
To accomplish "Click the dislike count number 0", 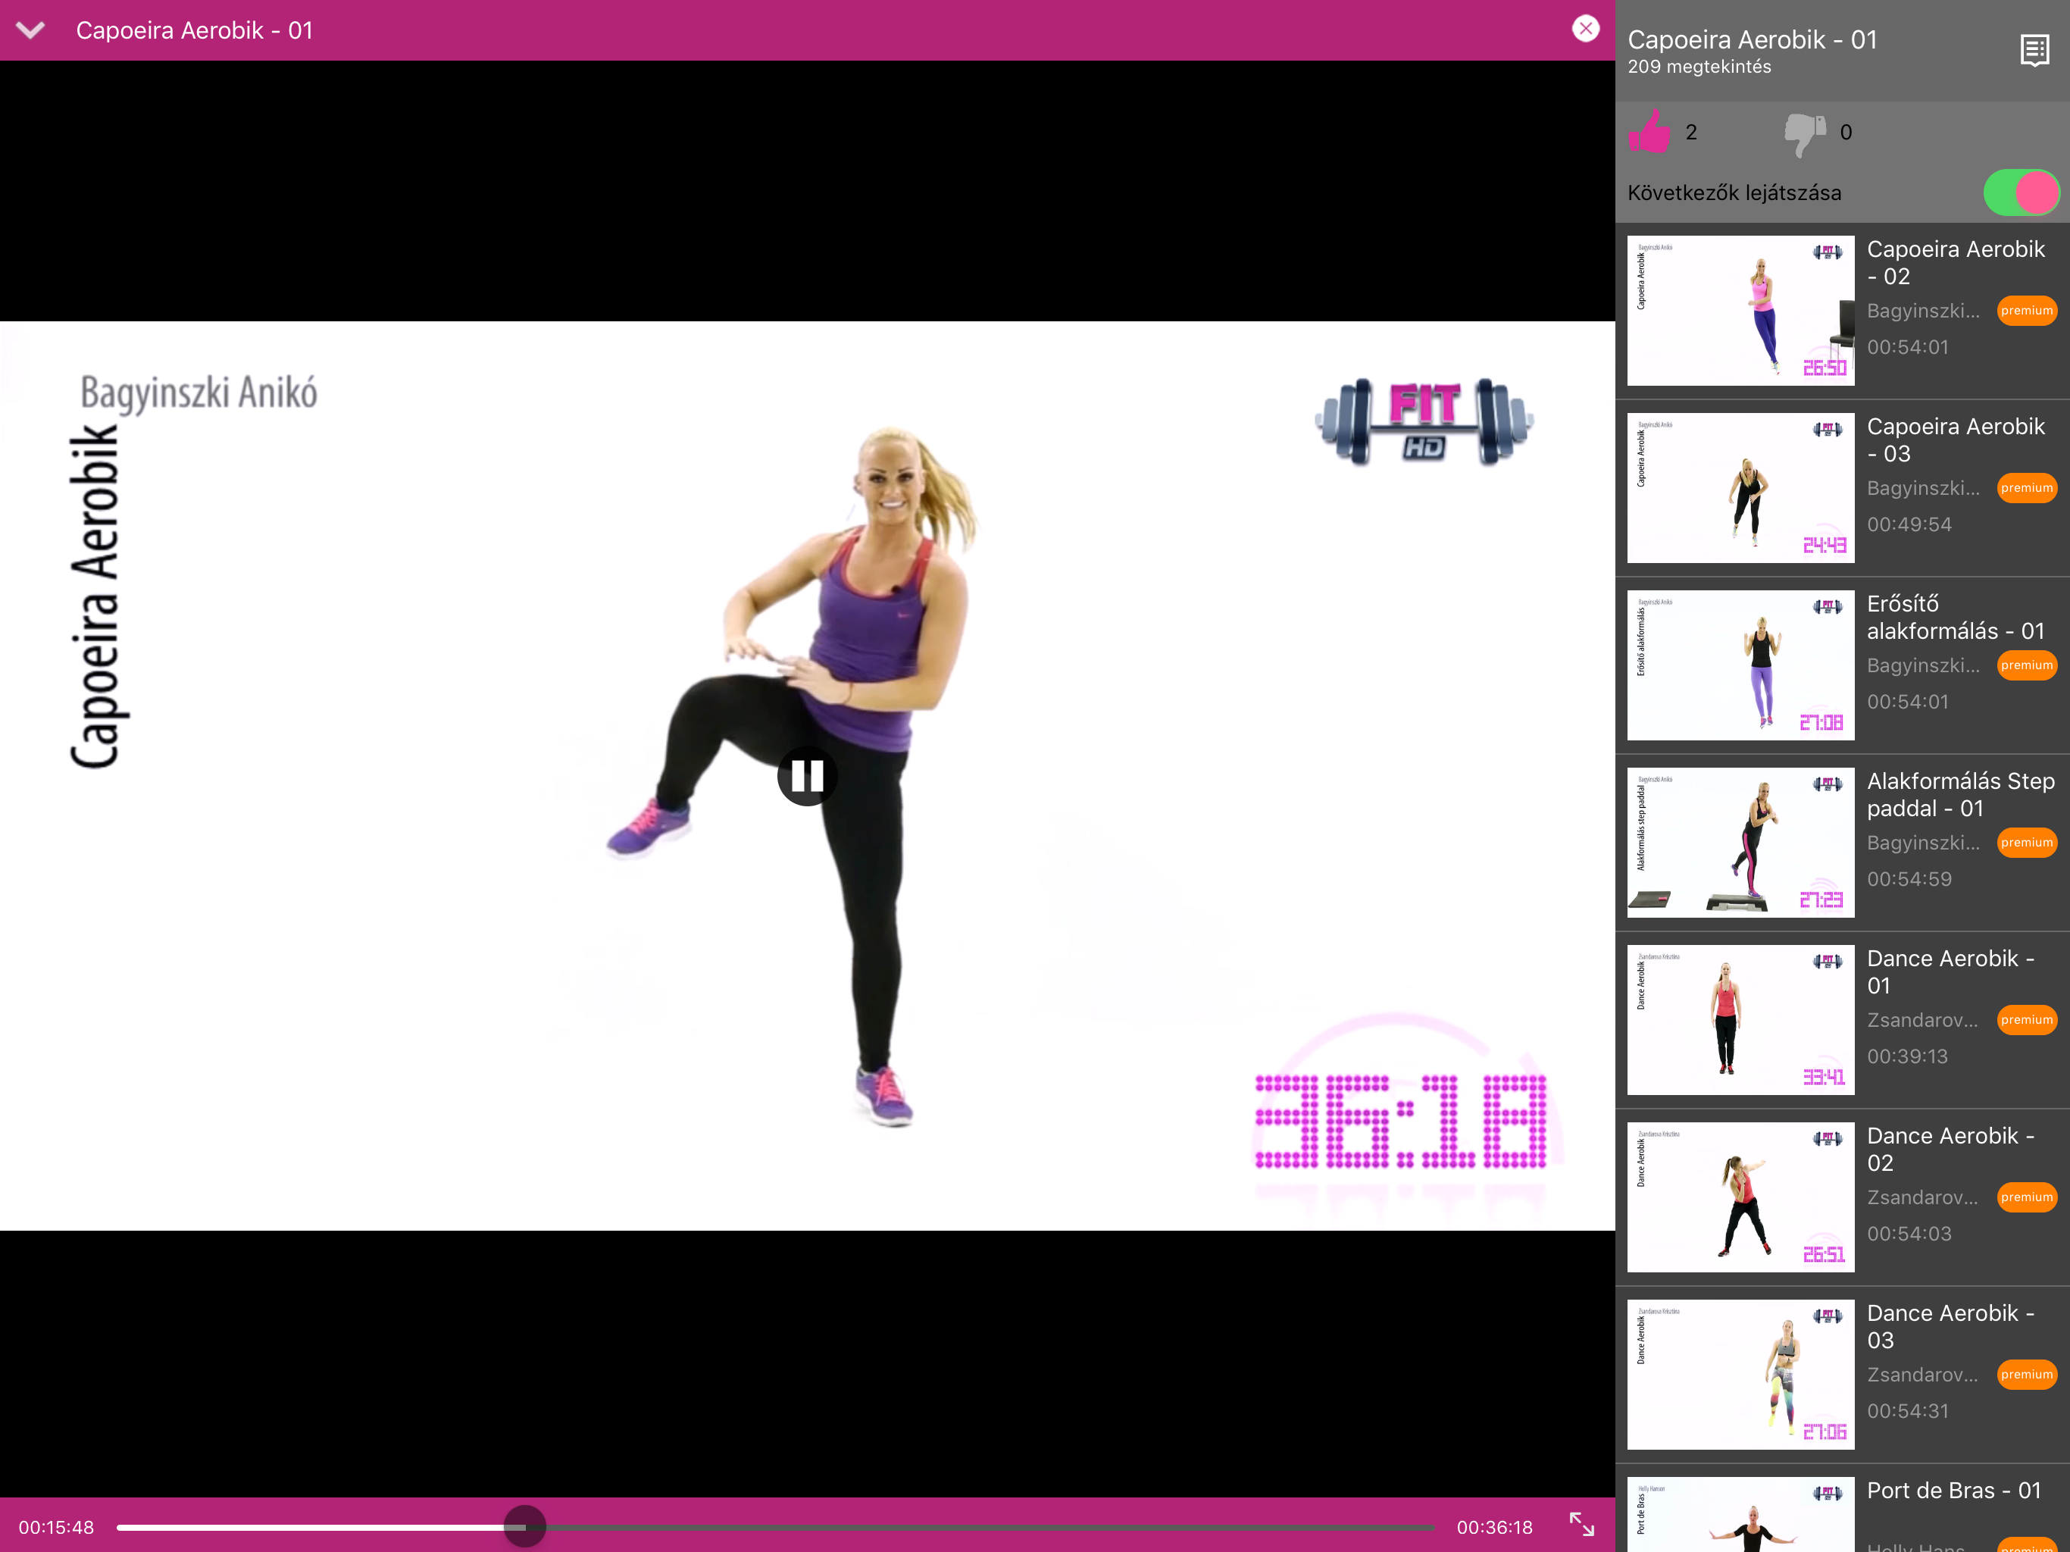I will (1846, 133).
